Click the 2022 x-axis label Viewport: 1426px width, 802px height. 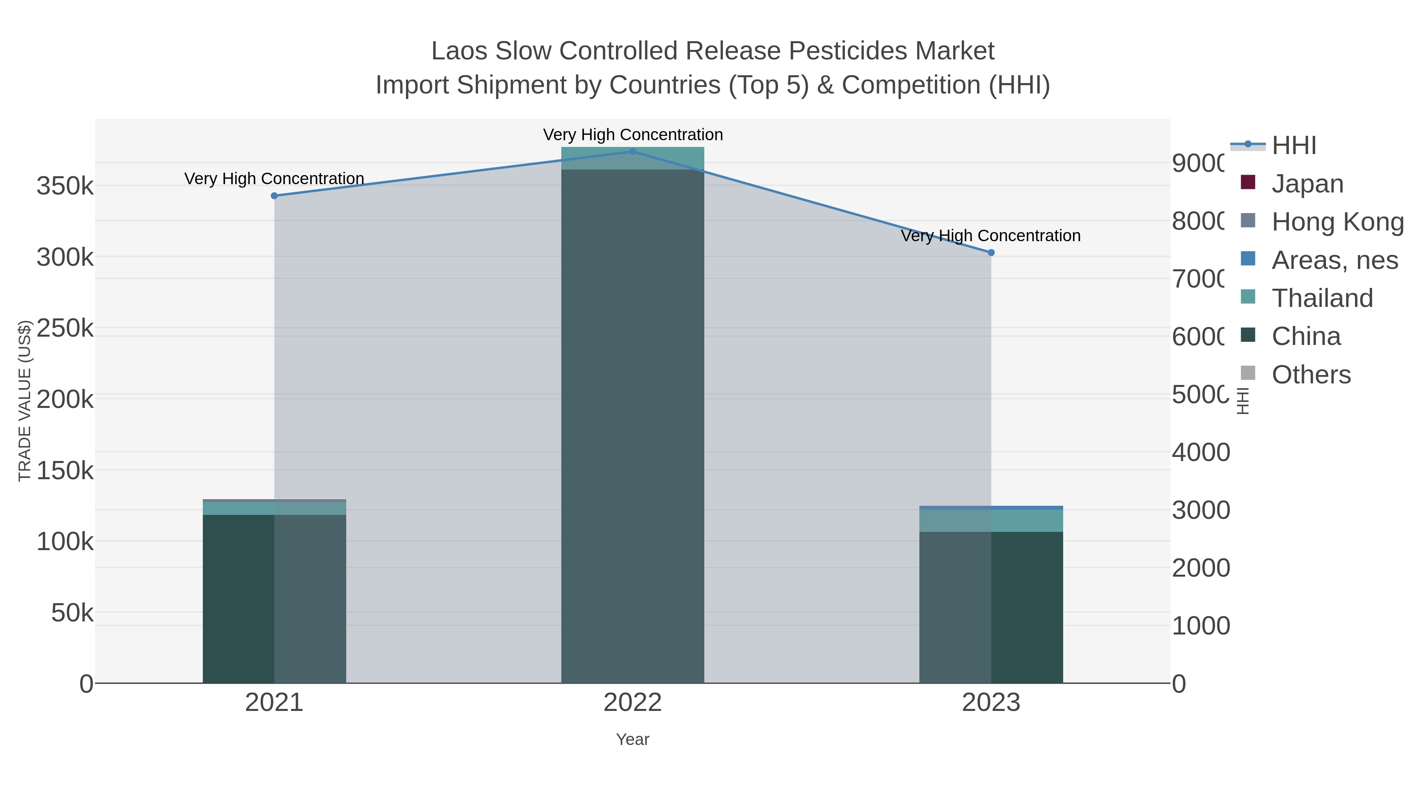coord(633,703)
